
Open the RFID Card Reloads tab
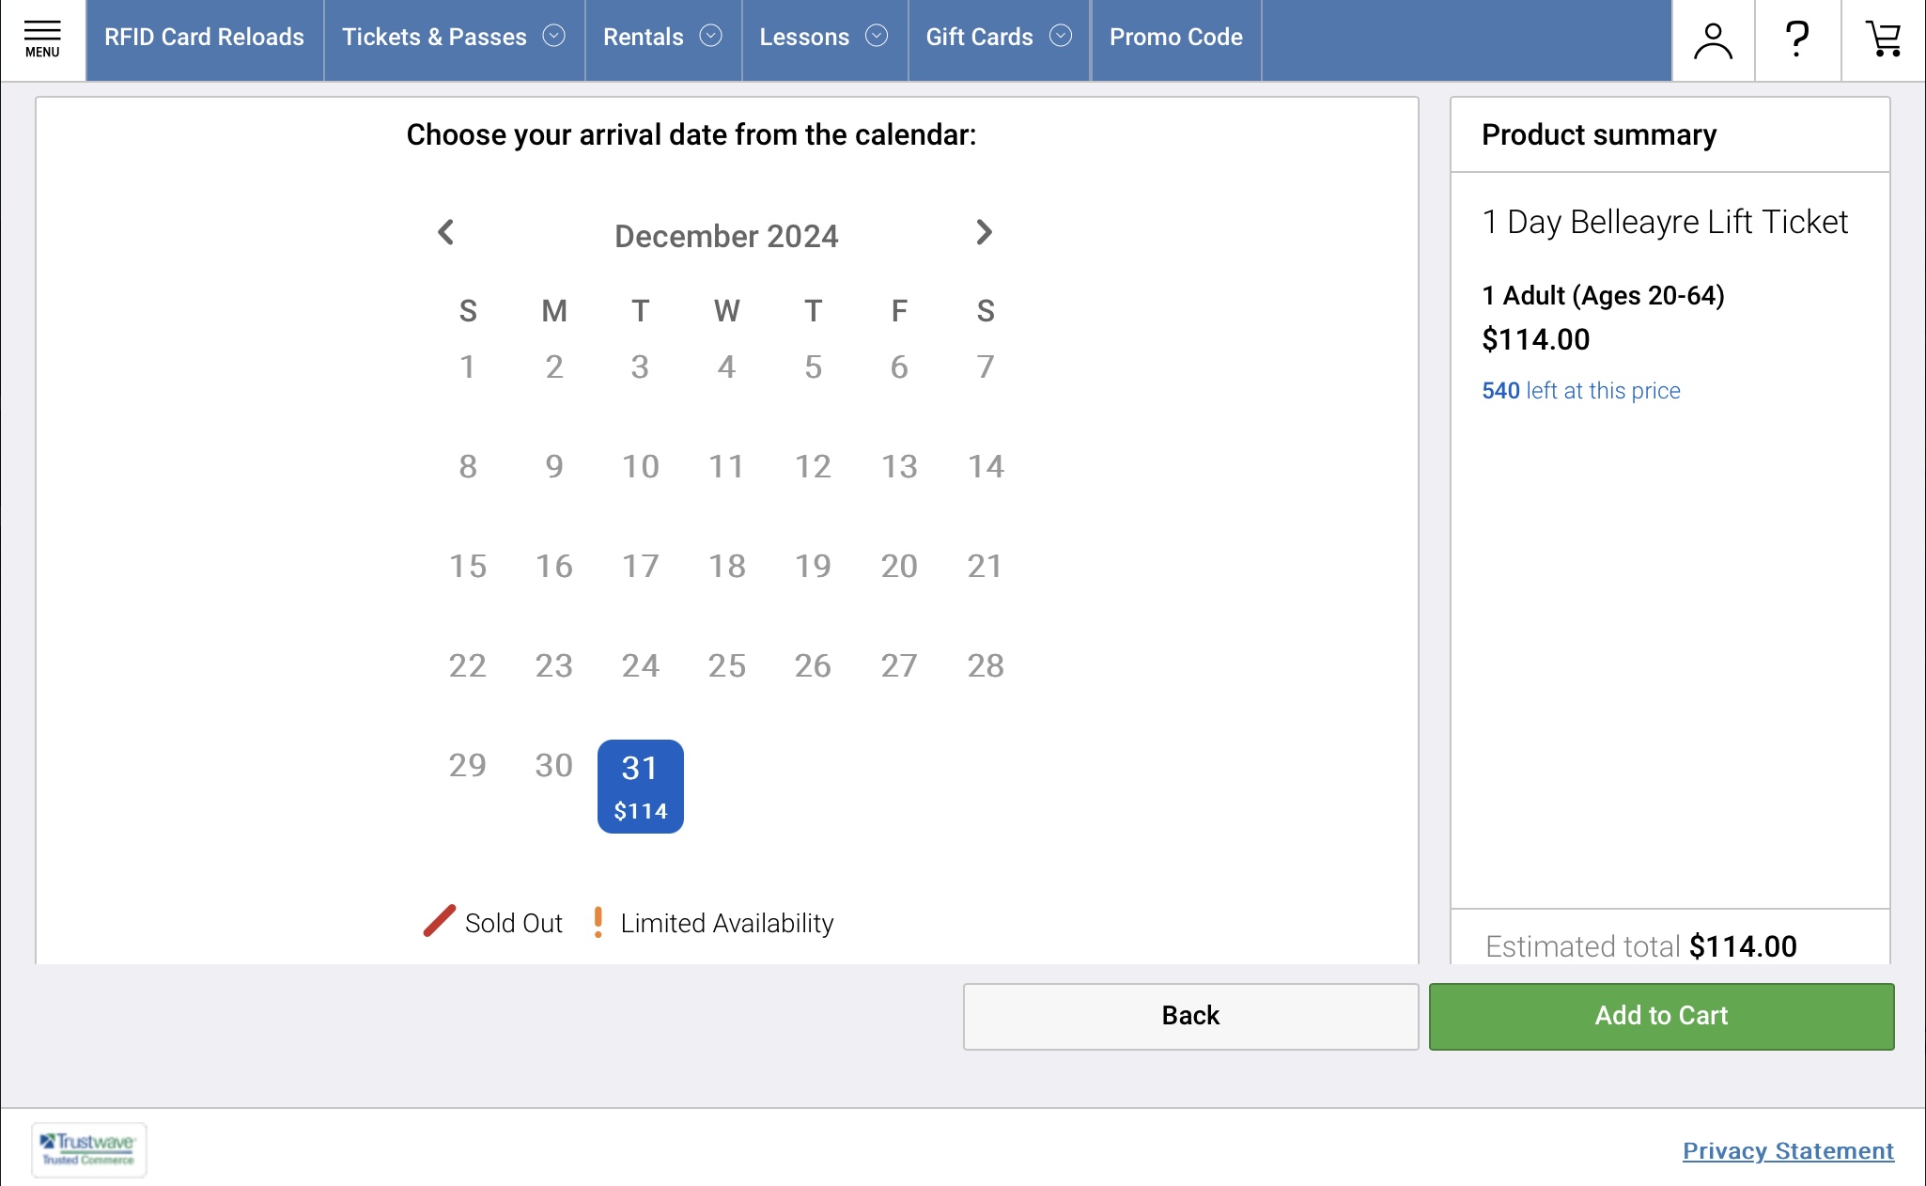(x=204, y=38)
